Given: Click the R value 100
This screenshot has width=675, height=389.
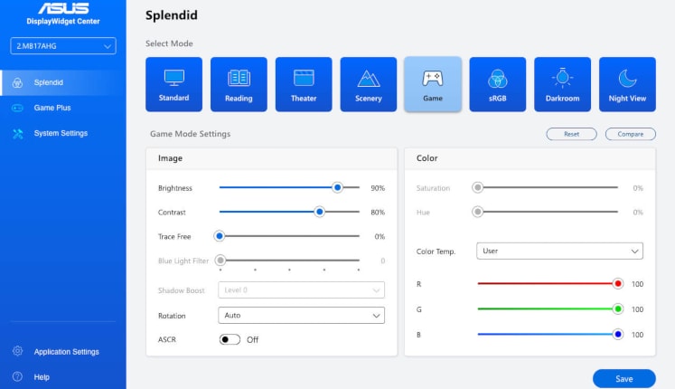Looking at the screenshot, I should (x=637, y=284).
